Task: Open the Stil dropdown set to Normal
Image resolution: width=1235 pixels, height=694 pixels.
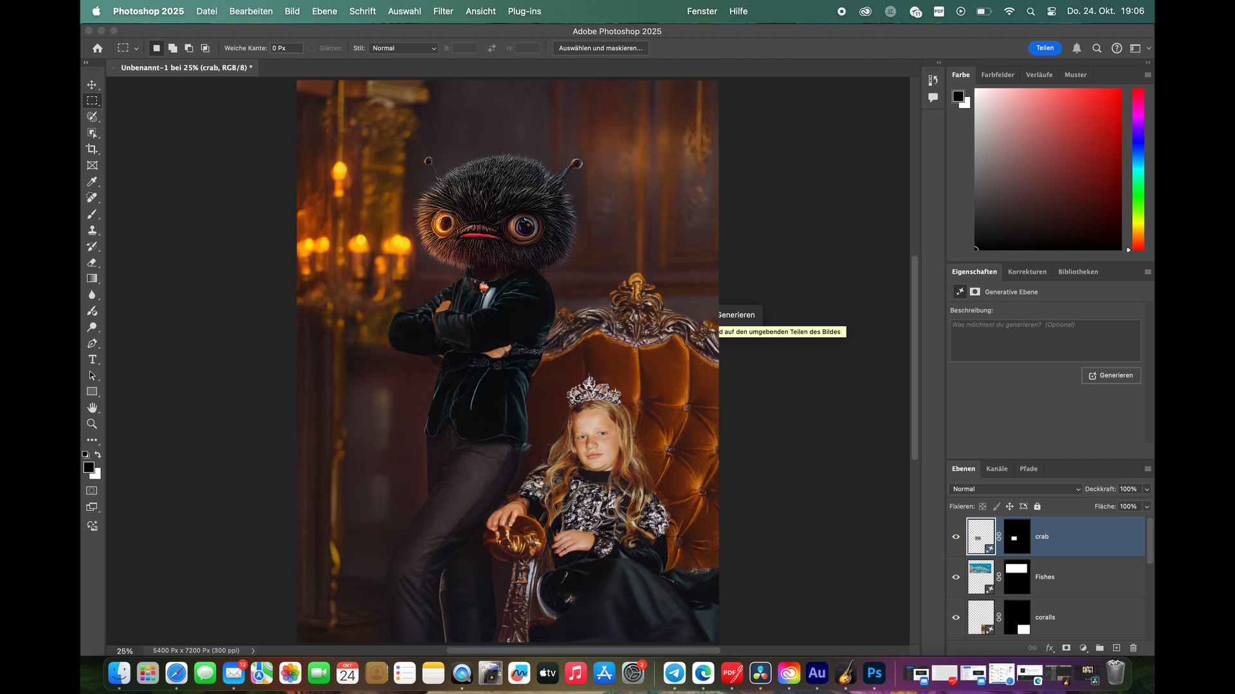Action: coord(403,48)
